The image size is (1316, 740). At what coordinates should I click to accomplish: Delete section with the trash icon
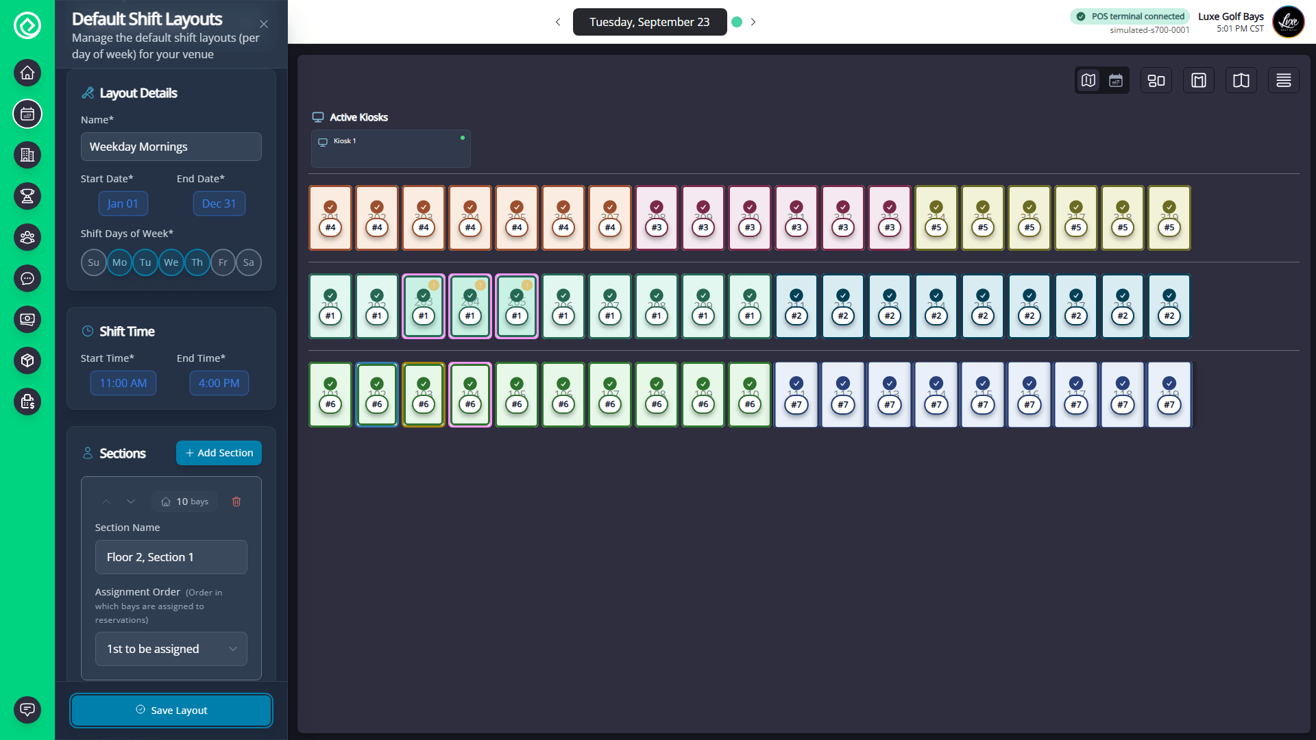pos(236,502)
